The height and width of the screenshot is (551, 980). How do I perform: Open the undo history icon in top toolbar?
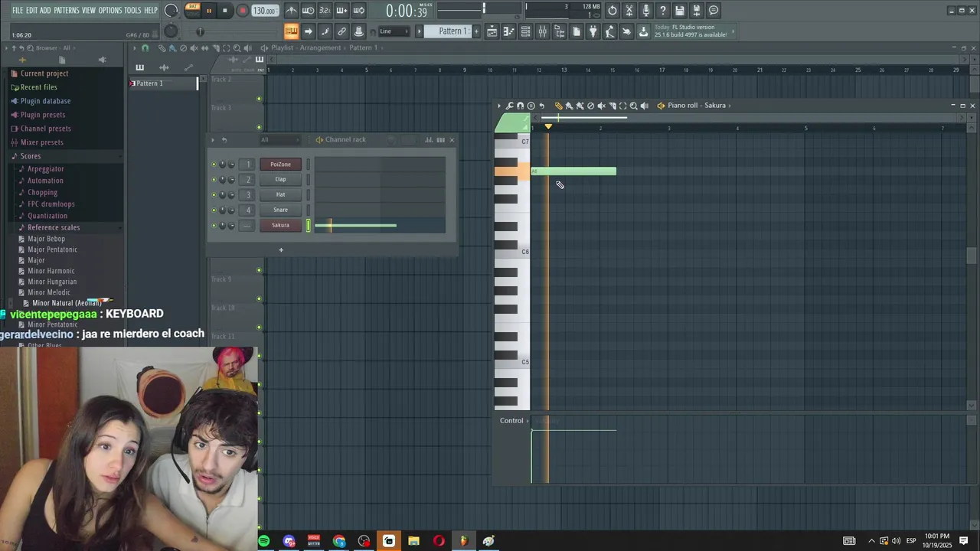[612, 11]
